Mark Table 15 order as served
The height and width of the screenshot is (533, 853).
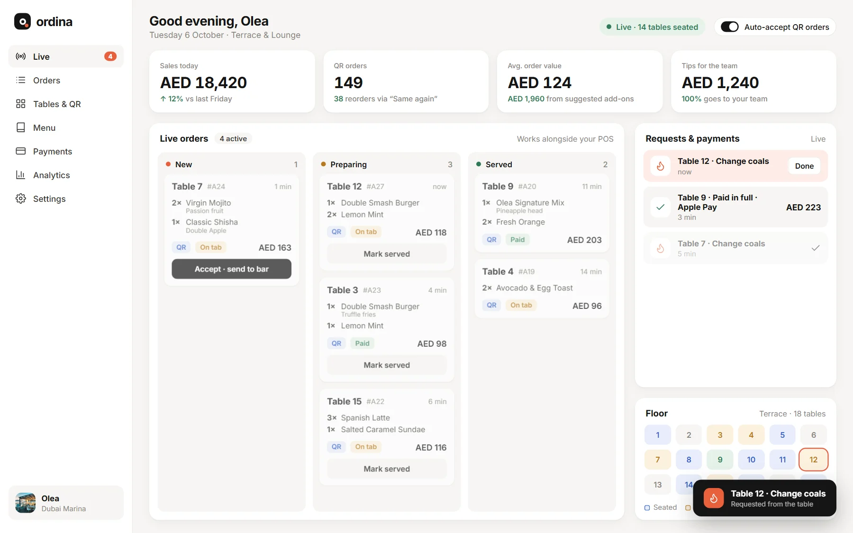point(387,469)
